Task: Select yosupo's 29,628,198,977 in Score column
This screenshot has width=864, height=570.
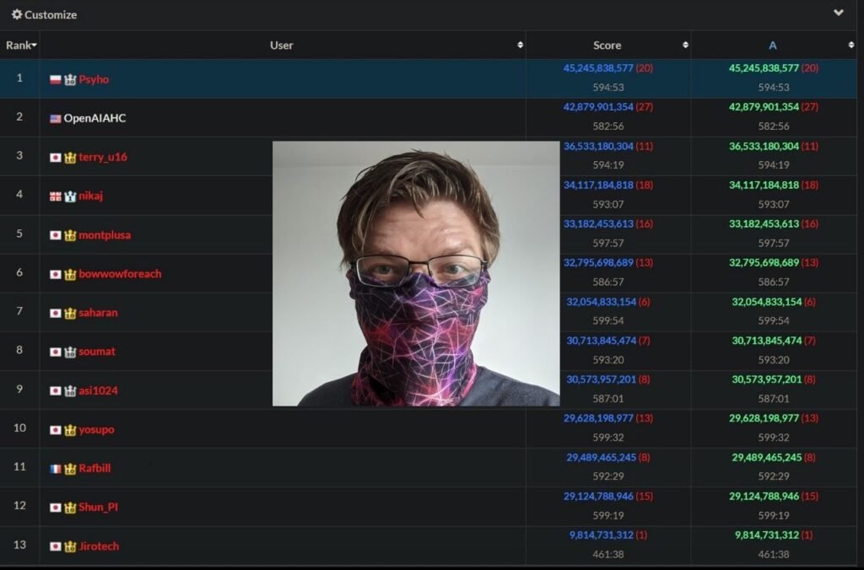Action: (x=598, y=418)
